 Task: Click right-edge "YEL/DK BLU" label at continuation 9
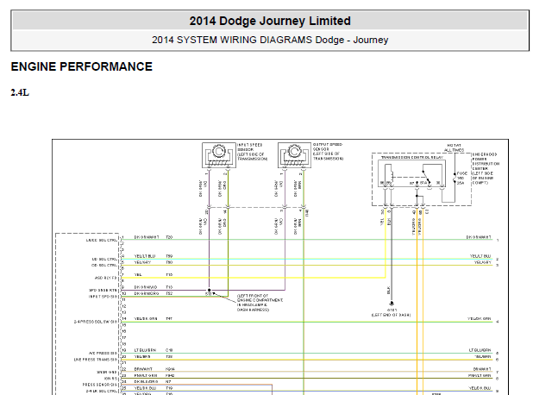click(480, 388)
